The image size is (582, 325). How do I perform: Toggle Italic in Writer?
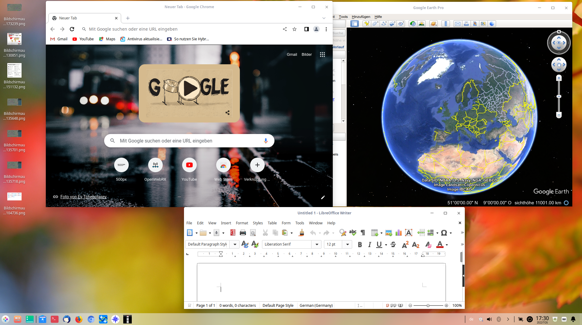tap(369, 244)
